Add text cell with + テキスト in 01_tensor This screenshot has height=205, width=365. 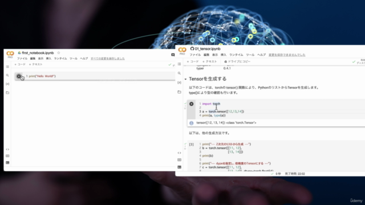coord(209,61)
